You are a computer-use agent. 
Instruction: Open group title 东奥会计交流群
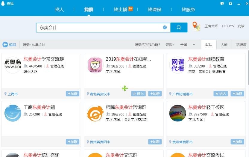(x=122, y=155)
